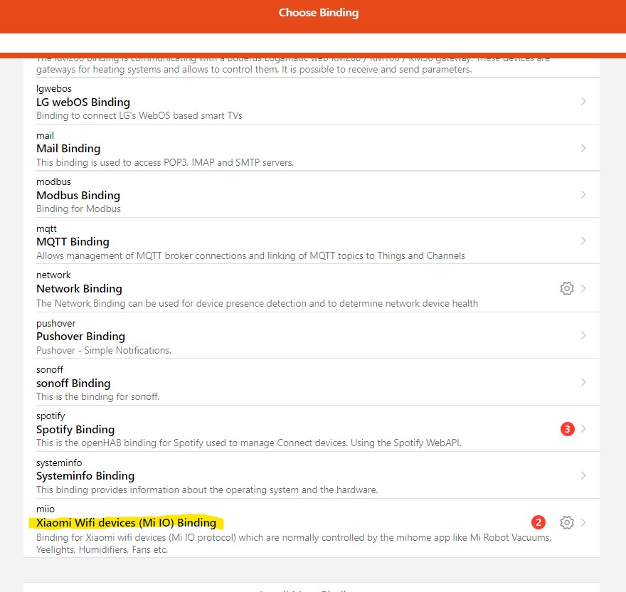Click the 'pushover' identifier label
This screenshot has height=592, width=626.
(x=56, y=323)
